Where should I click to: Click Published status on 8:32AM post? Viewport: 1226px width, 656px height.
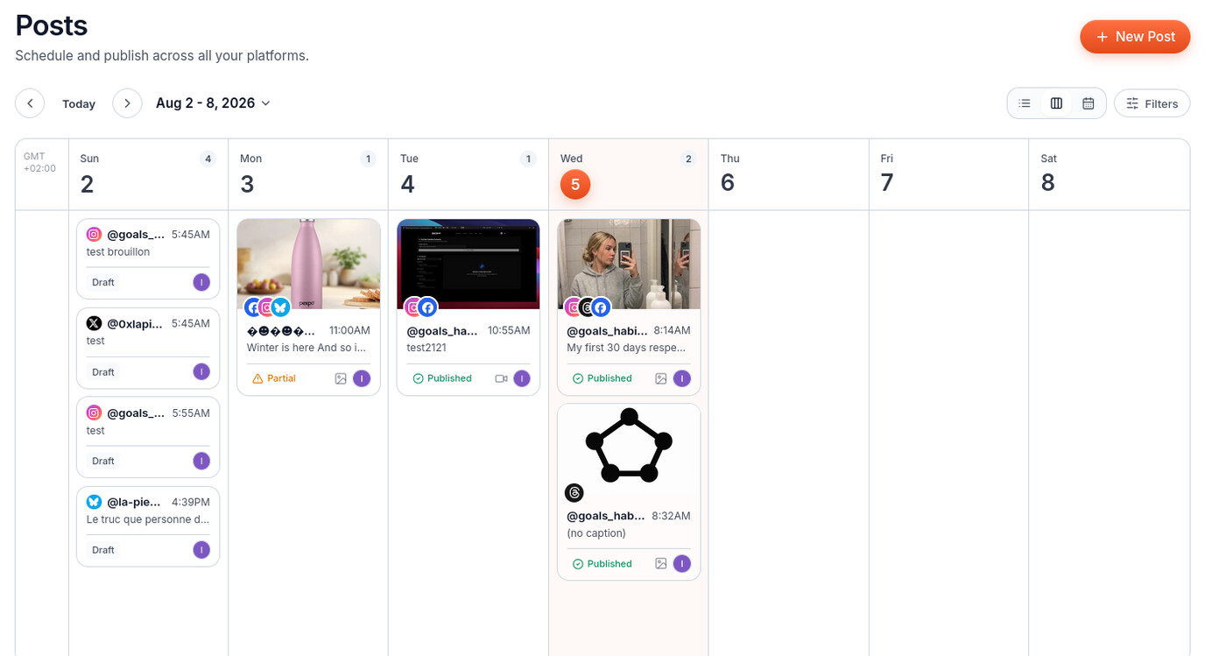602,564
